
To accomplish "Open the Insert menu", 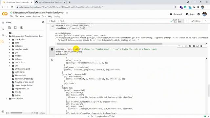I will [x=28, y=16].
